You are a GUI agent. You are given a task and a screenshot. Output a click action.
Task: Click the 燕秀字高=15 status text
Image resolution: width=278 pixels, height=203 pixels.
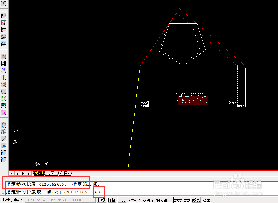click(x=13, y=200)
